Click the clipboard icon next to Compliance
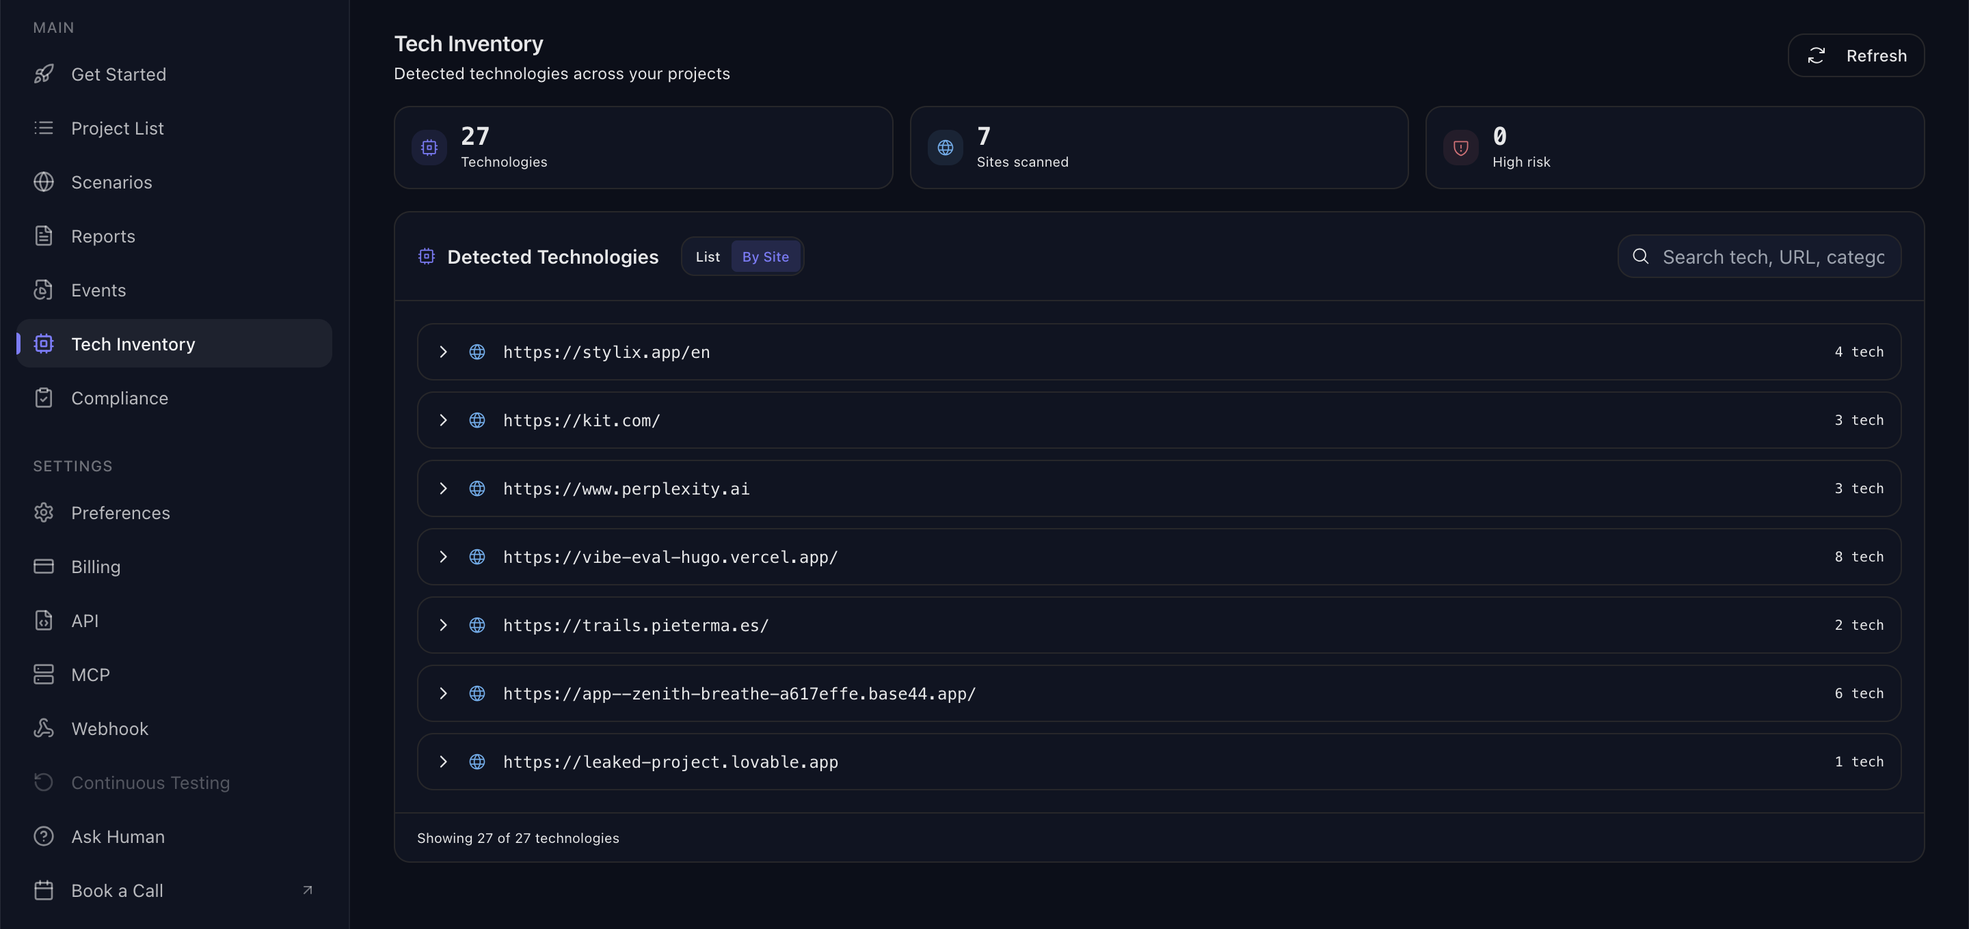1969x929 pixels. (44, 398)
